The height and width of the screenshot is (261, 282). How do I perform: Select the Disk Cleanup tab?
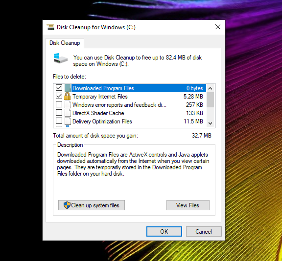65,43
